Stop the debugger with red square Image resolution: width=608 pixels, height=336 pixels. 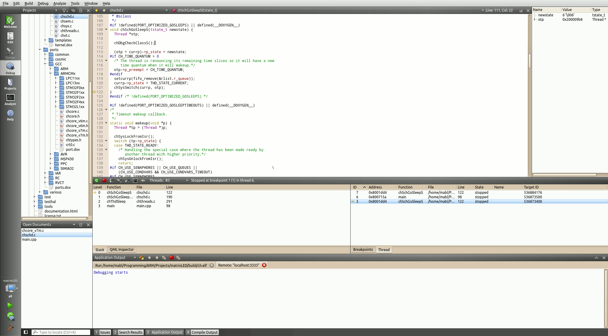[x=104, y=180]
